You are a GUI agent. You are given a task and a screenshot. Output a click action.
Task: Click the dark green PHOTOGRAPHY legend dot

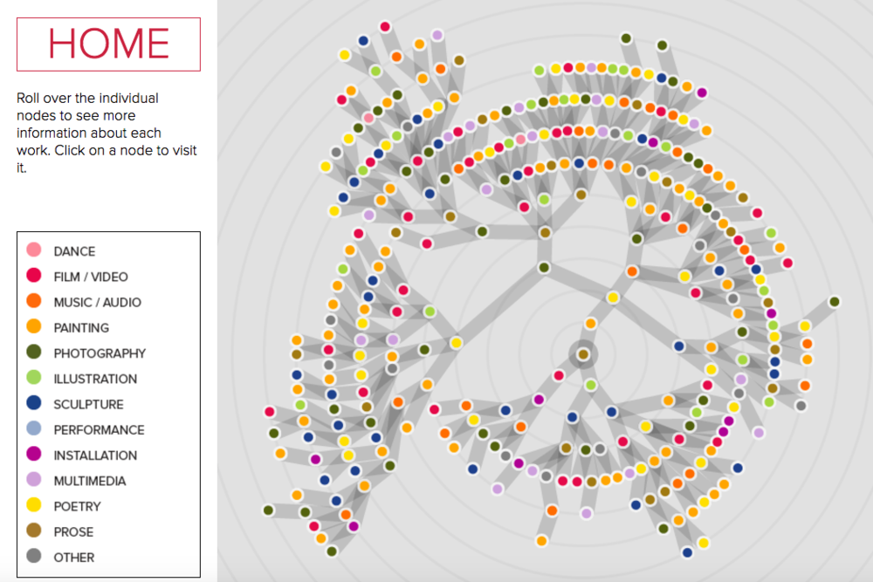click(x=34, y=352)
